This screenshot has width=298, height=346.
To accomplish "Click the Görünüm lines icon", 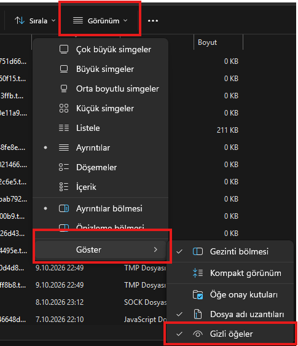I will click(78, 21).
